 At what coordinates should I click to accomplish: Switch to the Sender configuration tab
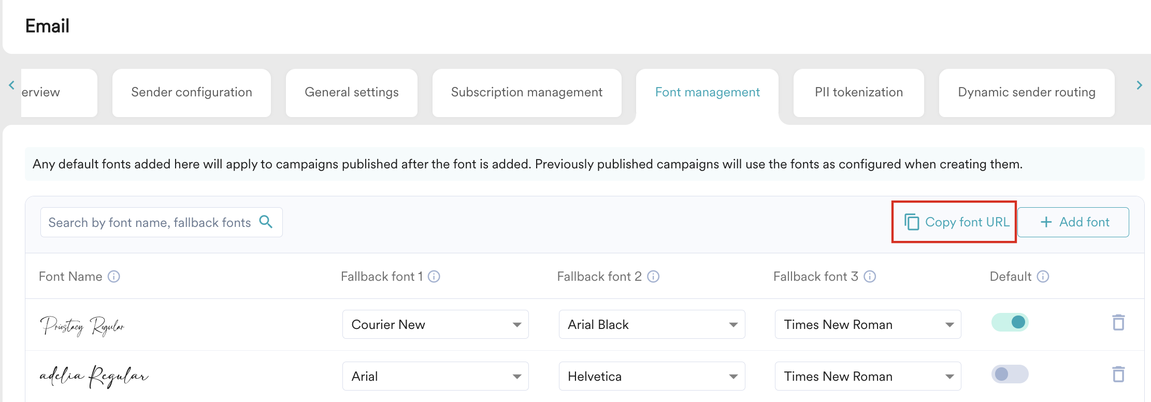click(192, 93)
